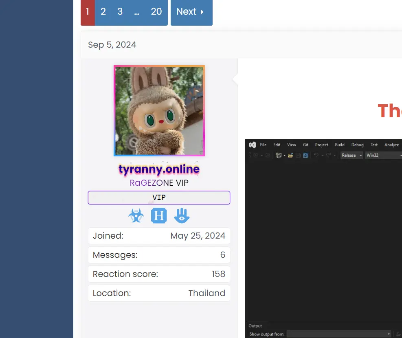The image size is (402, 338).
Task: Click the Visual Studio logo icon
Action: 252,145
